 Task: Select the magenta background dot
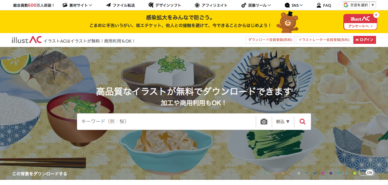pyautogui.click(x=323, y=173)
